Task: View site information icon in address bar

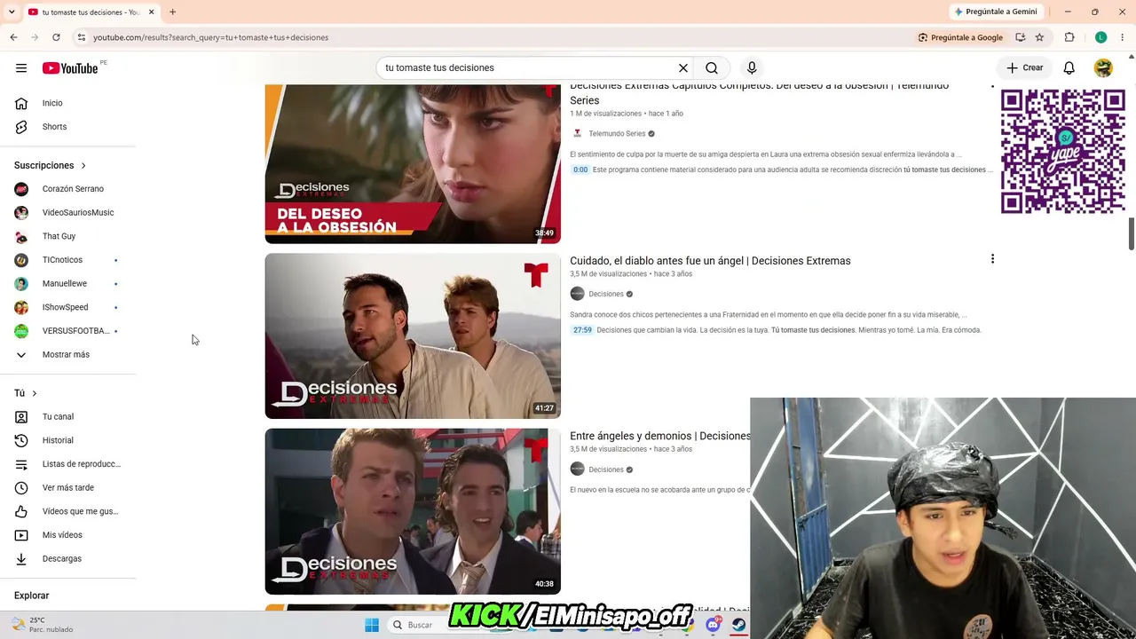Action: [x=81, y=37]
